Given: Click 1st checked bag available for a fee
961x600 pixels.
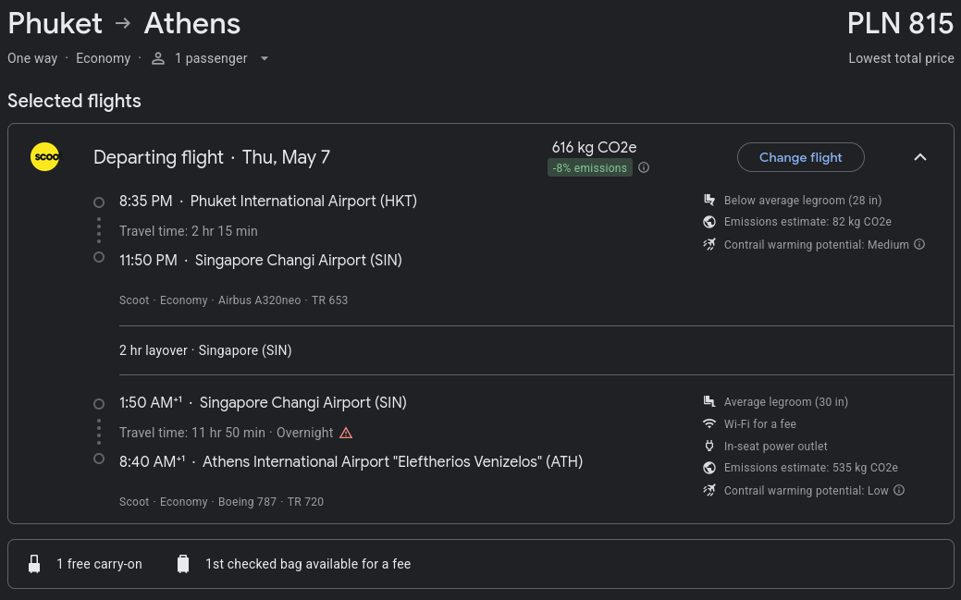Looking at the screenshot, I should pyautogui.click(x=308, y=564).
